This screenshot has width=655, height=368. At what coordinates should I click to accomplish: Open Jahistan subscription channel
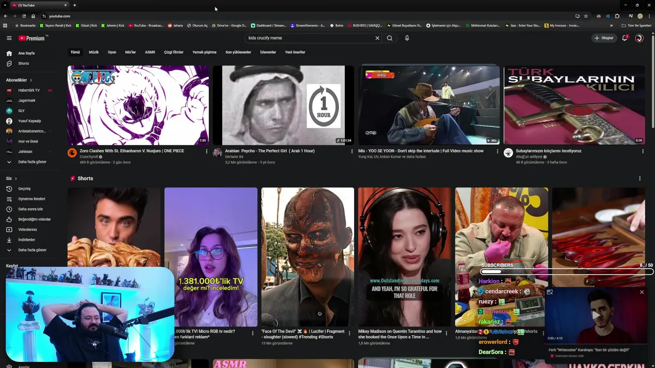[25, 152]
